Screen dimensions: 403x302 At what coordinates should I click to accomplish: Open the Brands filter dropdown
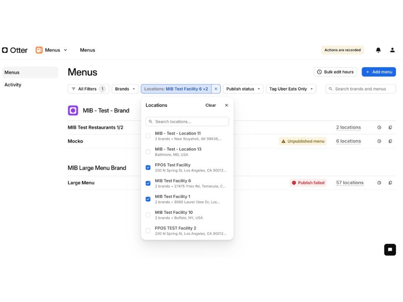click(125, 89)
